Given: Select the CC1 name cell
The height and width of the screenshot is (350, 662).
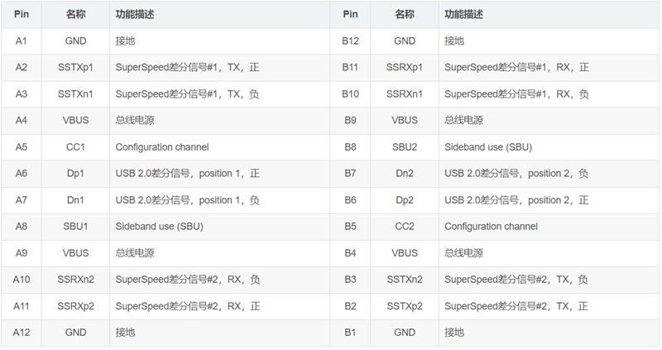Looking at the screenshot, I should tap(76, 146).
